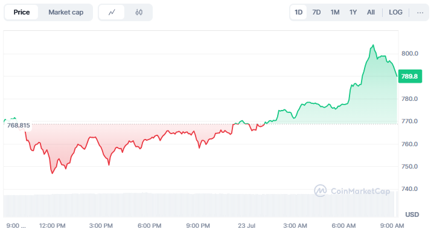
Task: Choose the 1D time range
Action: (x=299, y=12)
